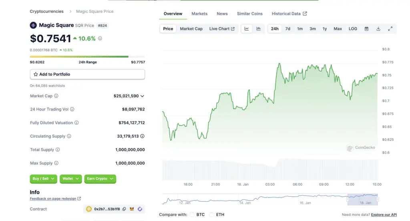
Task: Show Market Cap info tooltip icon
Action: pyautogui.click(x=56, y=96)
